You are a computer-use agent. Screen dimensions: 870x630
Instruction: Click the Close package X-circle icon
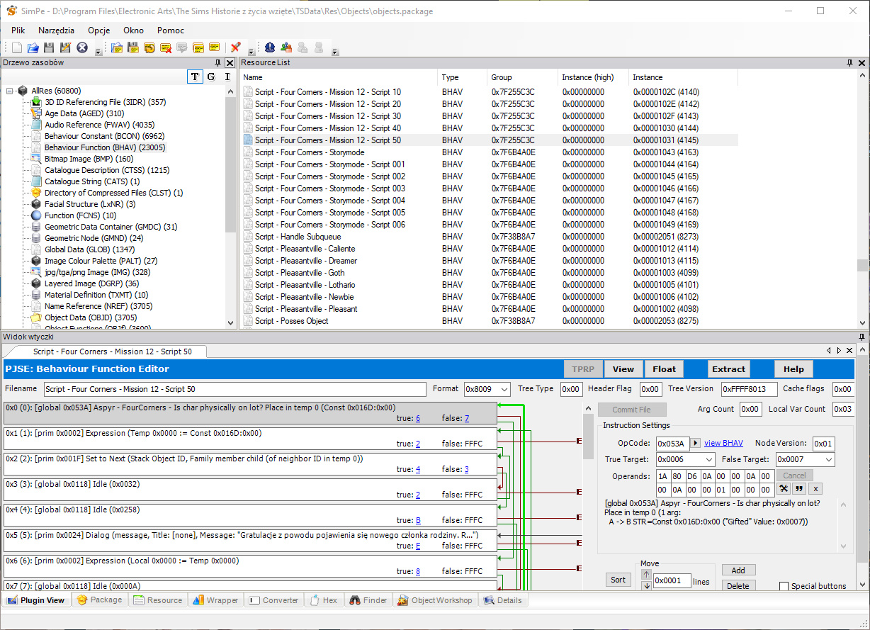click(82, 47)
